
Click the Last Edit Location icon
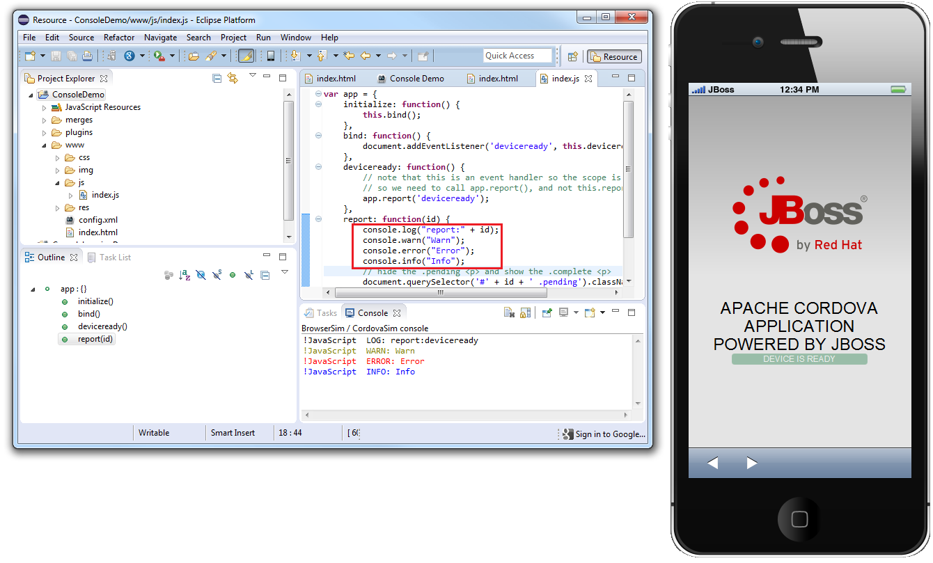pos(348,56)
